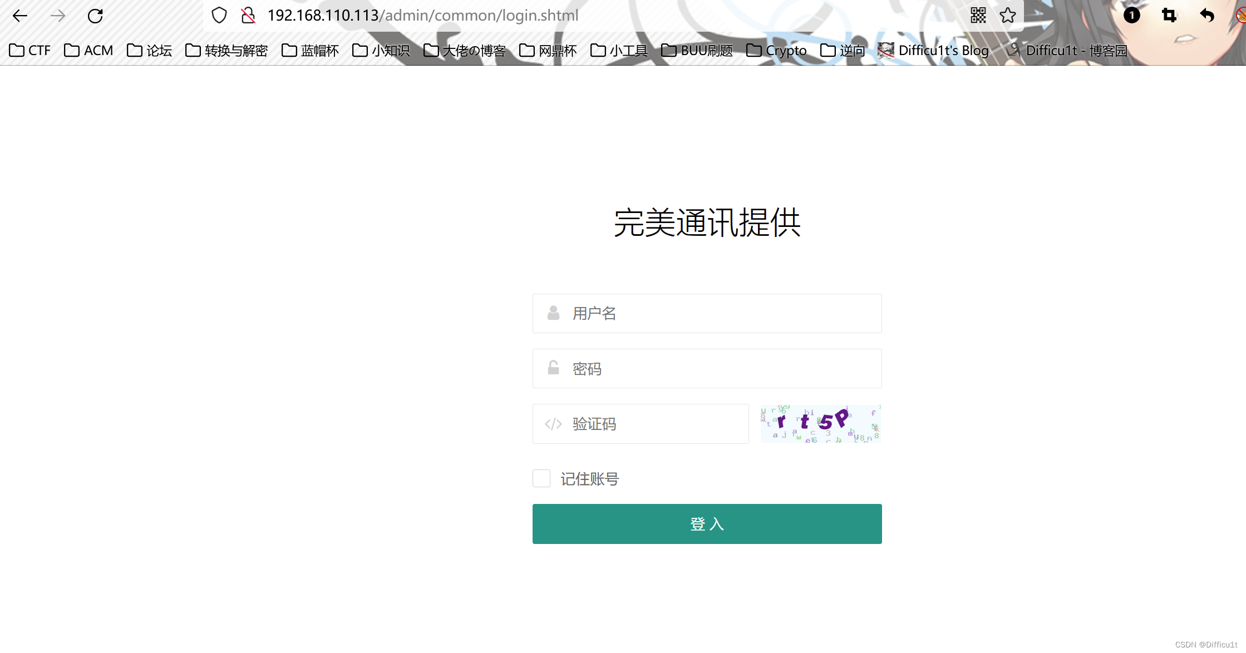The height and width of the screenshot is (653, 1246).
Task: Open the QR code generator icon
Action: (978, 16)
